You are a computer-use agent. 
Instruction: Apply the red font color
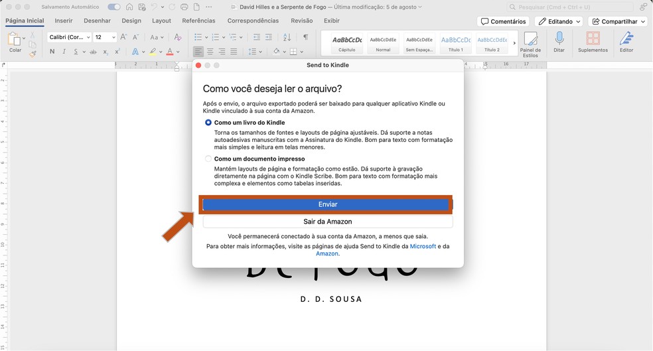coord(169,52)
